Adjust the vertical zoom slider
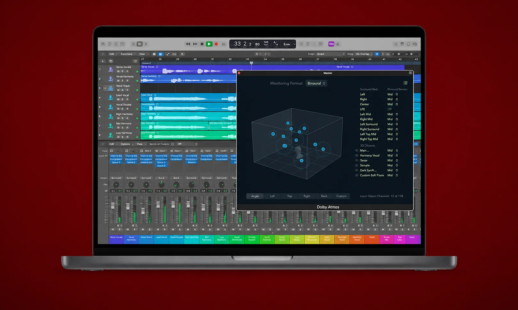The width and height of the screenshot is (518, 310). pos(399,54)
